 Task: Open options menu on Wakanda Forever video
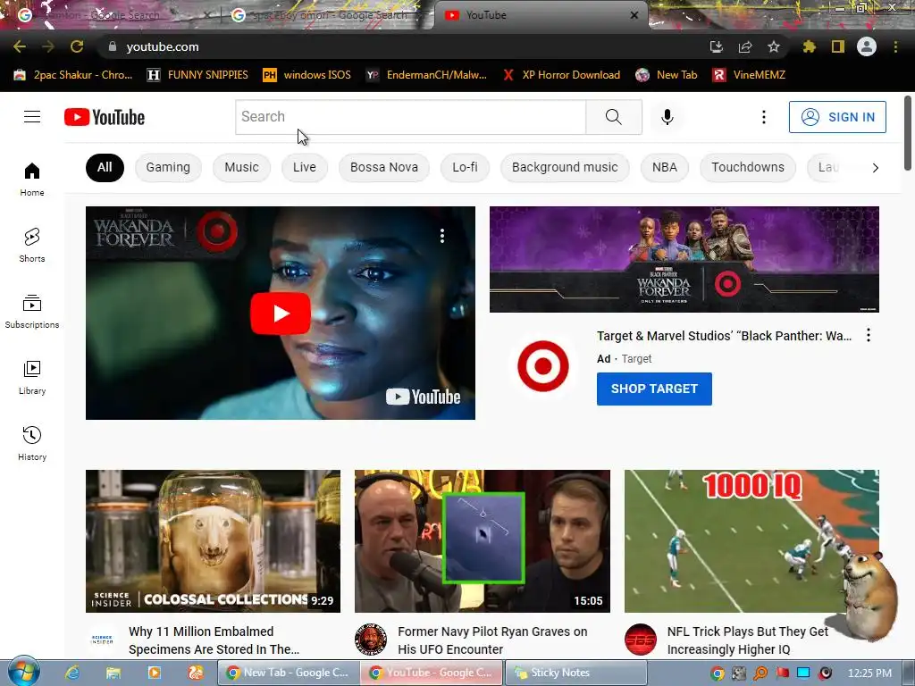442,236
